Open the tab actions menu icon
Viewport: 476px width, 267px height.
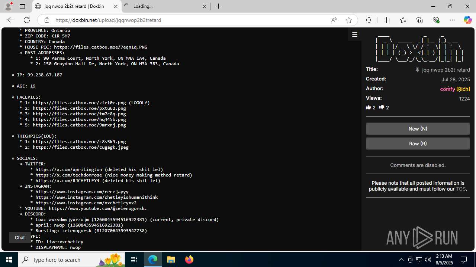[x=22, y=6]
